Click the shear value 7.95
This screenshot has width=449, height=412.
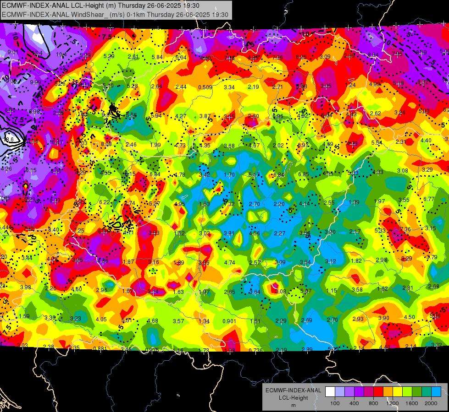(397, 54)
